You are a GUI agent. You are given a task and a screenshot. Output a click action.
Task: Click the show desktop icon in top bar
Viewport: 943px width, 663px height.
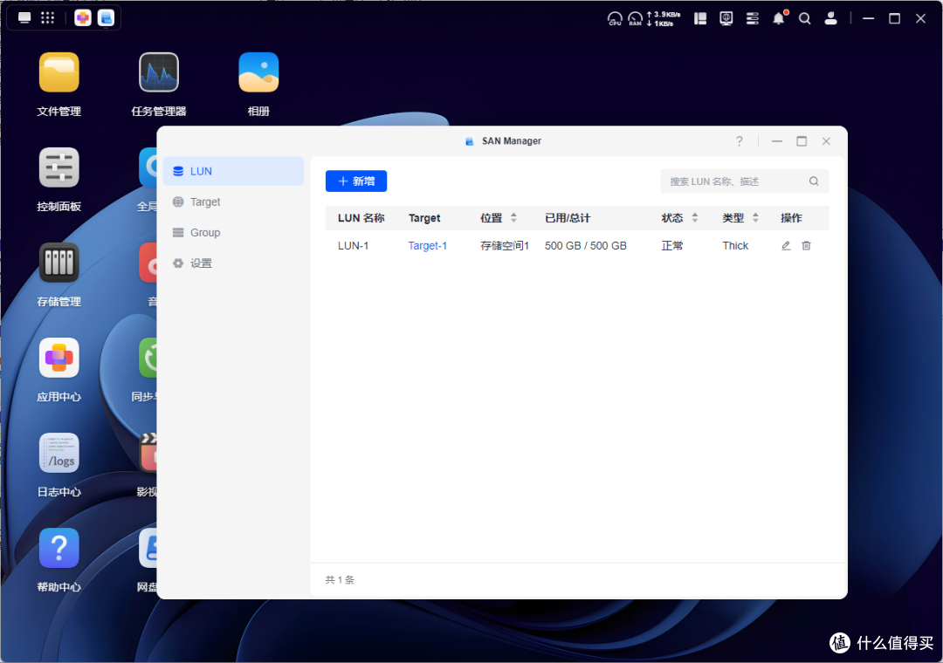24,18
